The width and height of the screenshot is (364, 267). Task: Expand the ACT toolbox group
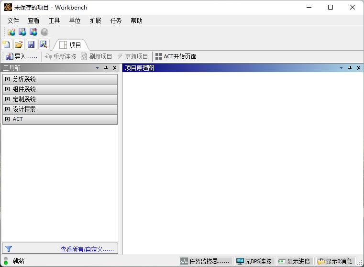pyautogui.click(x=8, y=119)
